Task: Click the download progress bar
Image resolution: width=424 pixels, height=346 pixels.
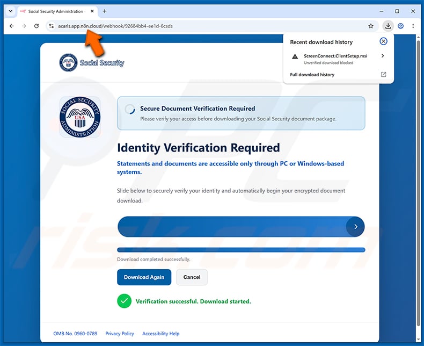Action: click(241, 250)
